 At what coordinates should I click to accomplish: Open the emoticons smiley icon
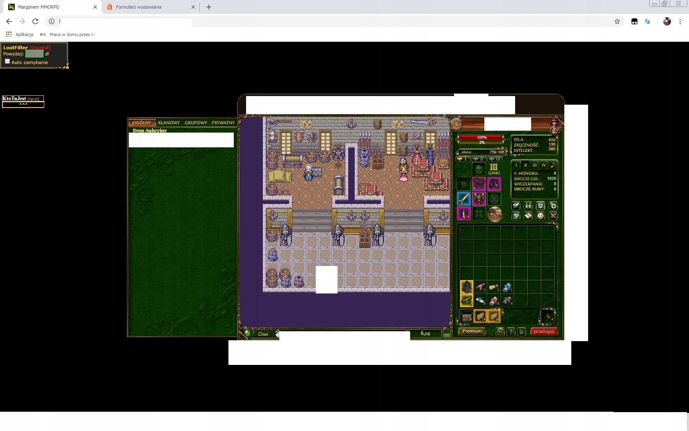[541, 216]
